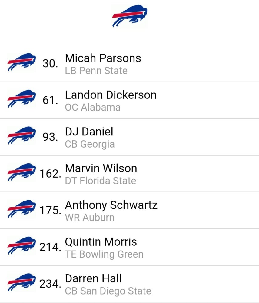Screen dimensions: 259x303
Task: Click Bills logo beside pick 234
Action: pyautogui.click(x=22, y=282)
